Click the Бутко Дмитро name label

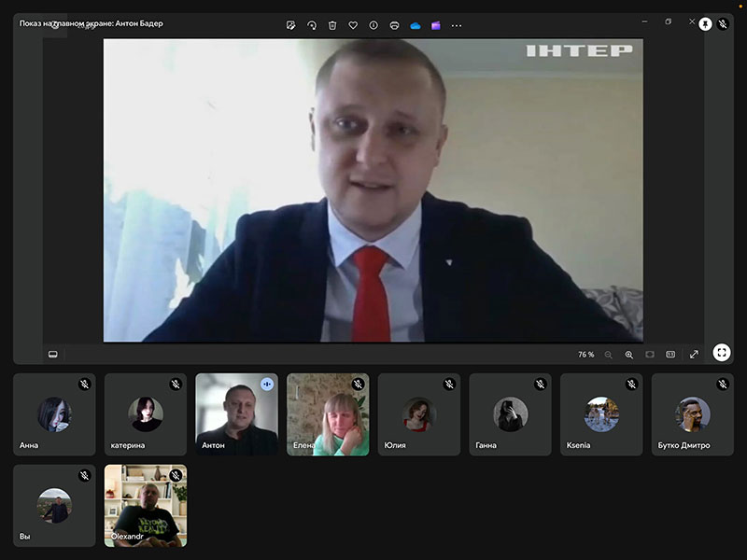tap(684, 445)
